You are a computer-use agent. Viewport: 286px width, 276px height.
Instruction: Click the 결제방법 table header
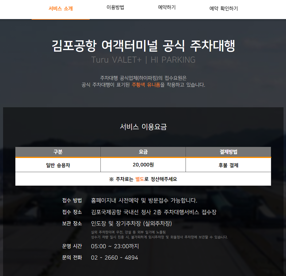tap(228, 152)
